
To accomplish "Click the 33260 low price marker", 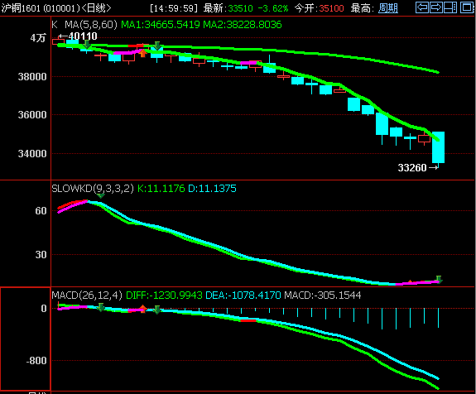I will pos(412,167).
